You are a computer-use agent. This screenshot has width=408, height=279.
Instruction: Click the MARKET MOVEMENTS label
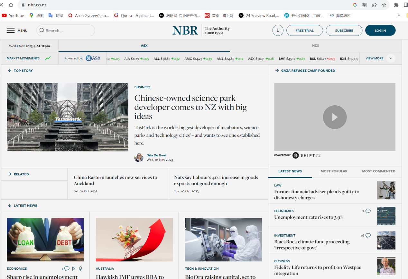[23, 58]
